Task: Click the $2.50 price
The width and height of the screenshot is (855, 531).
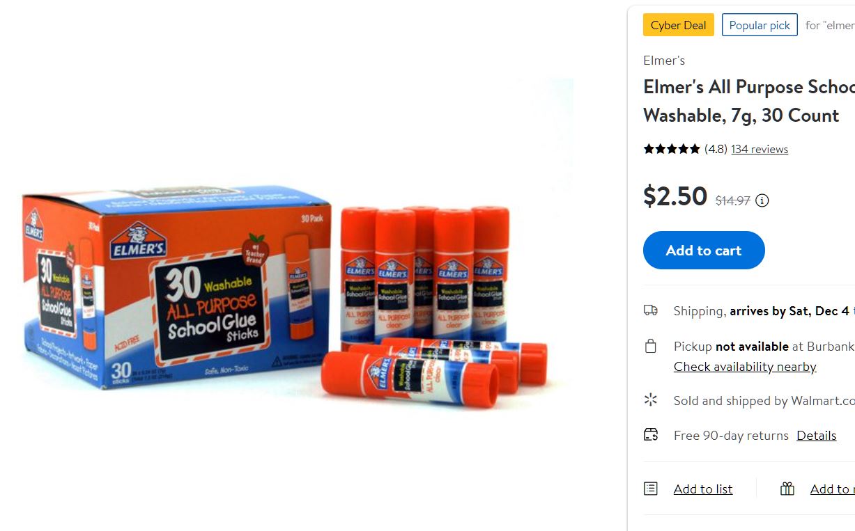Action: [675, 196]
